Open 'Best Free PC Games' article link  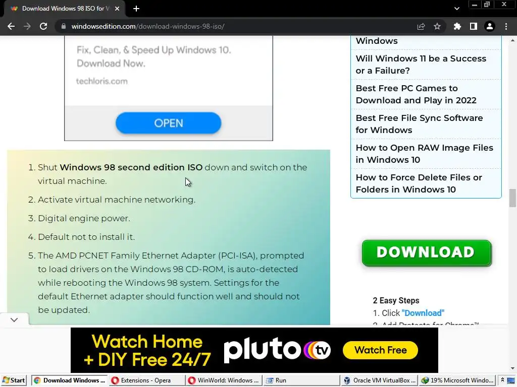coord(416,94)
